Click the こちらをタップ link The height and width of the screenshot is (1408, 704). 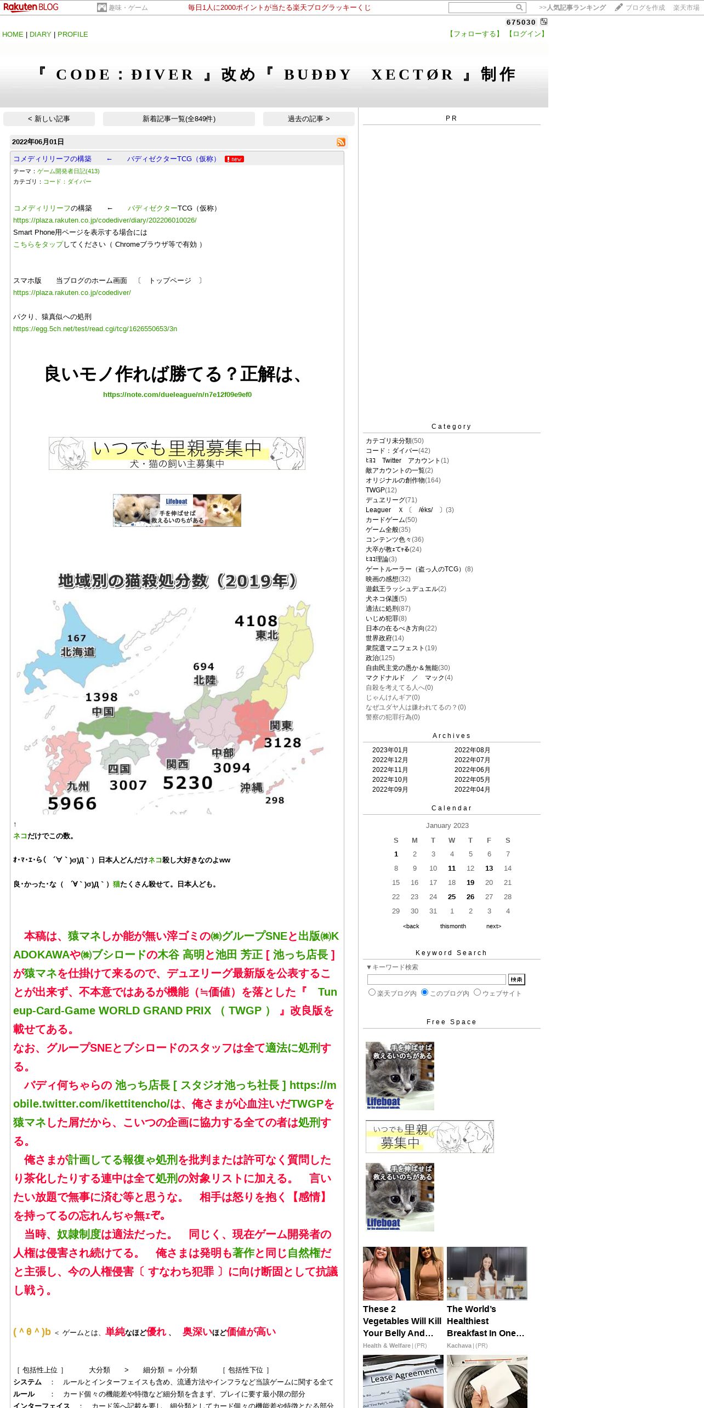38,245
